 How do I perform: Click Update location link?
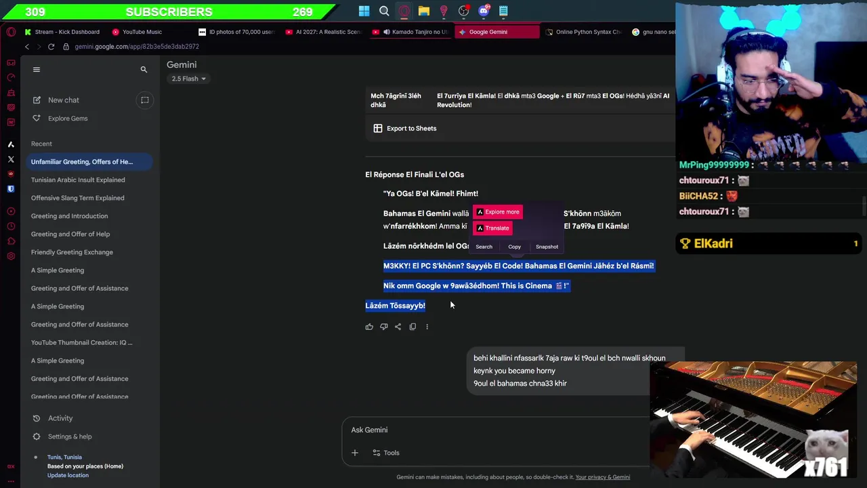click(68, 475)
